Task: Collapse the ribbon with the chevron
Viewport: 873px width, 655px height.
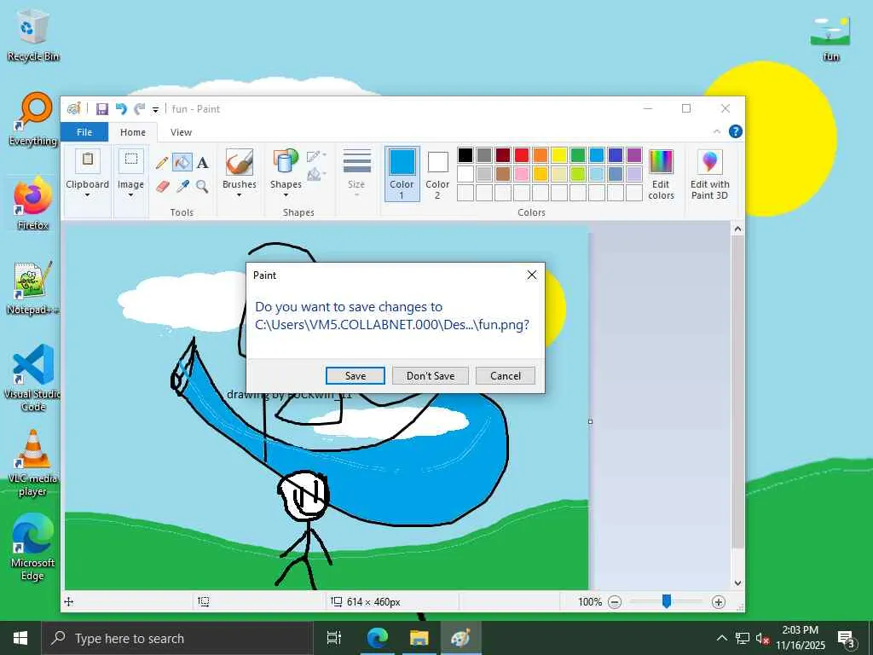Action: (x=717, y=131)
